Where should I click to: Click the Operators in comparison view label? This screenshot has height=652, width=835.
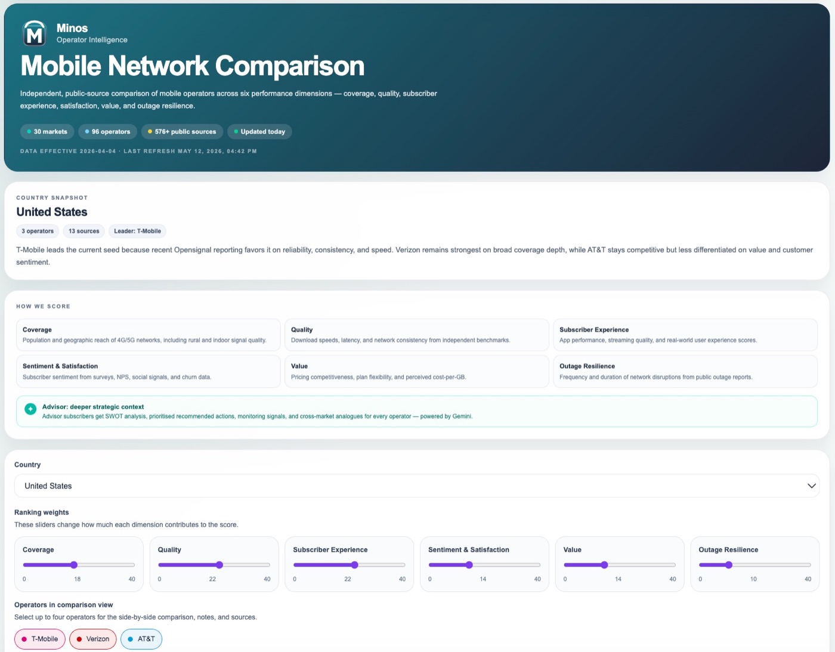64,605
